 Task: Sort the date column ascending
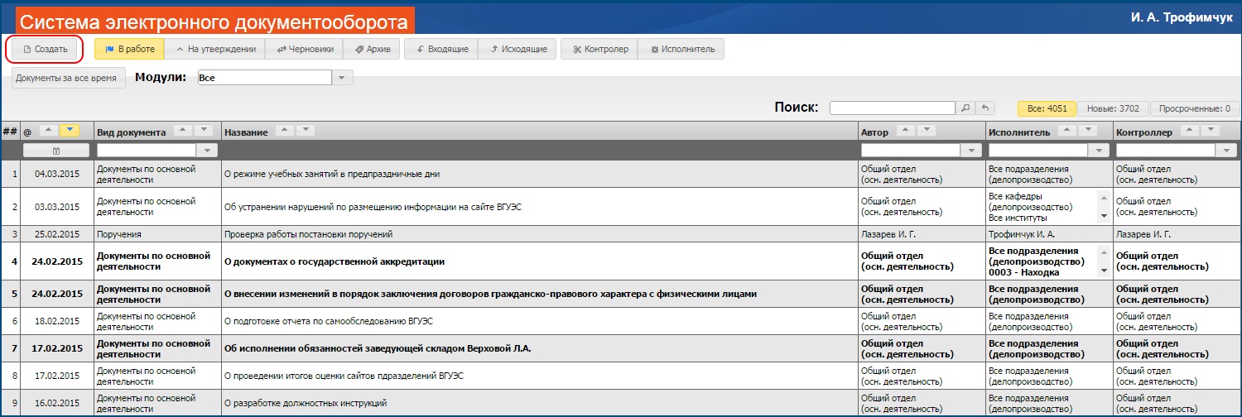[x=48, y=131]
